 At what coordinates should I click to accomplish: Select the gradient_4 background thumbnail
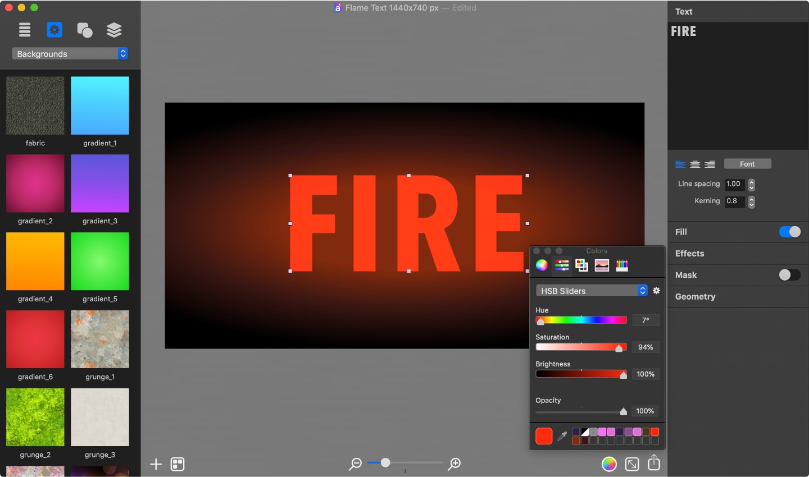click(x=35, y=262)
